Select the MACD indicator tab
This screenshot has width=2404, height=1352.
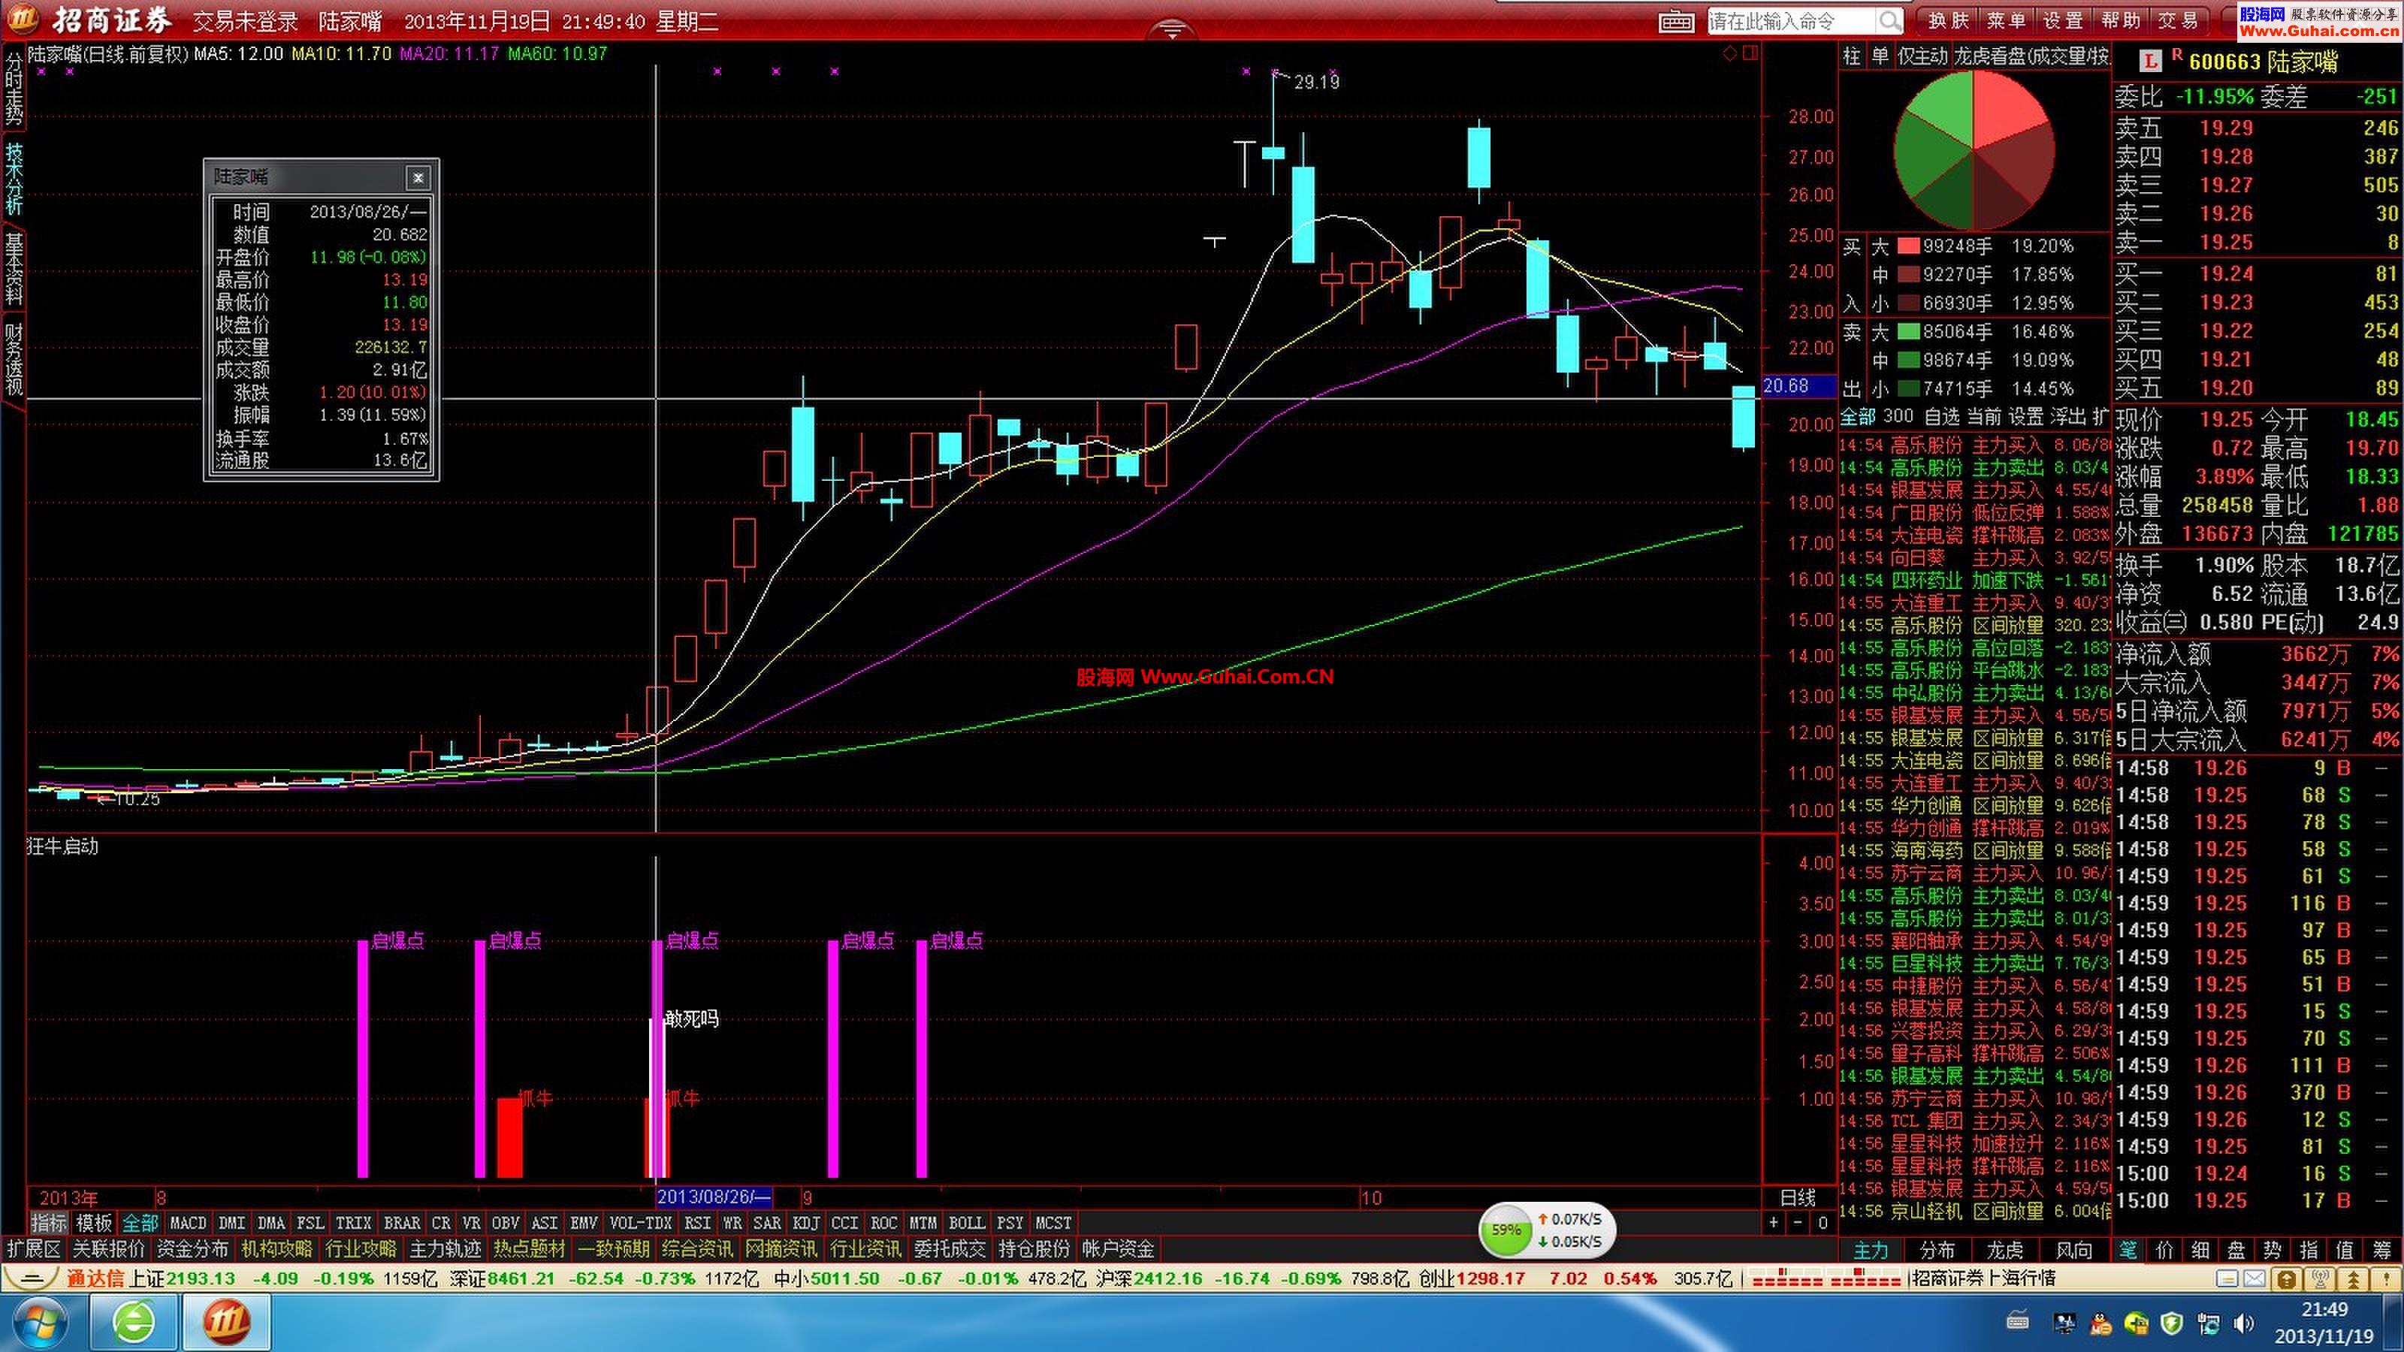[188, 1222]
